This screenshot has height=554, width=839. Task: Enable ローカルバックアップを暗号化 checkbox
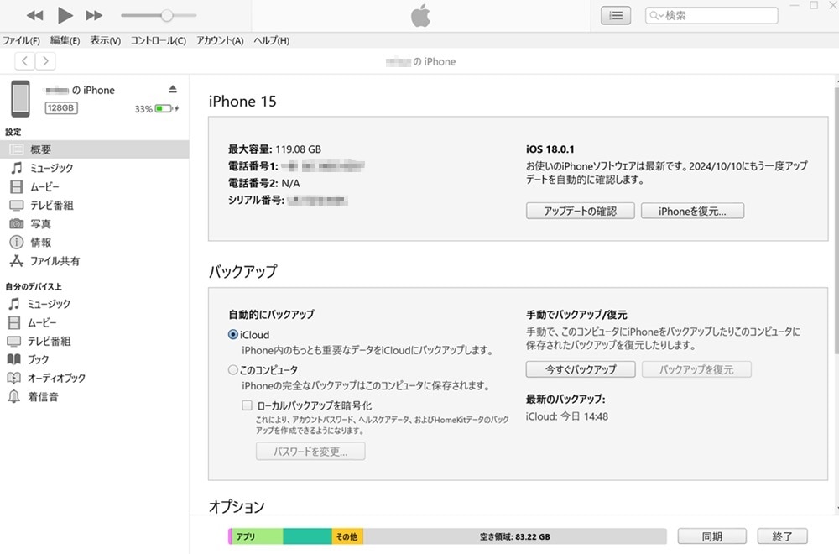(x=248, y=405)
